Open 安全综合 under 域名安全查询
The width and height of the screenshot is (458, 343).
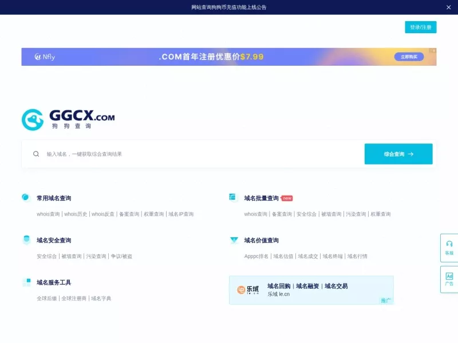(47, 256)
